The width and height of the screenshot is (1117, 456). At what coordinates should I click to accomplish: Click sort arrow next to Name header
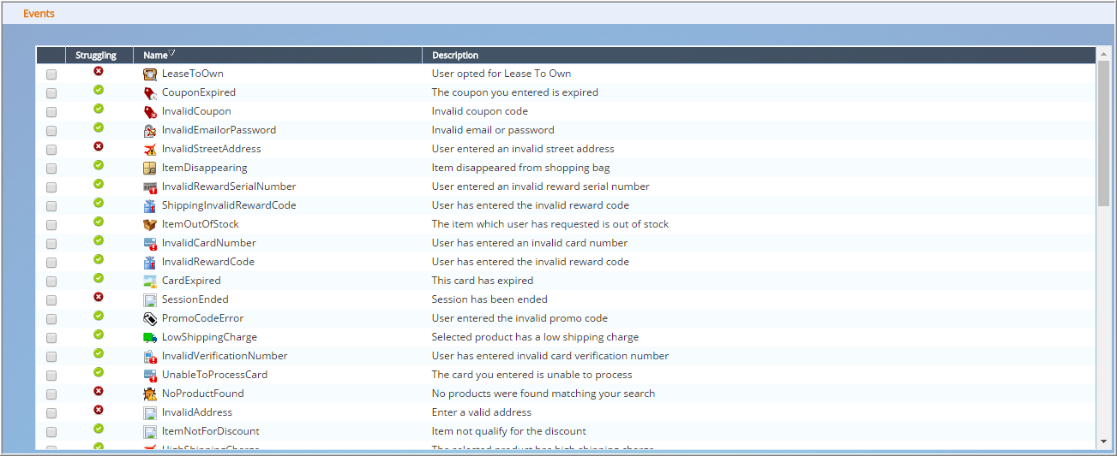172,54
